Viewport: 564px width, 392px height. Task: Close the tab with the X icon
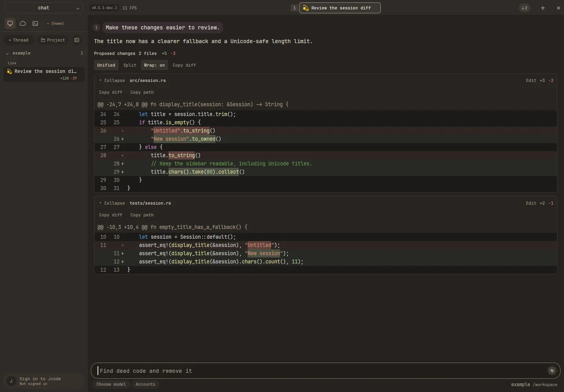559,8
